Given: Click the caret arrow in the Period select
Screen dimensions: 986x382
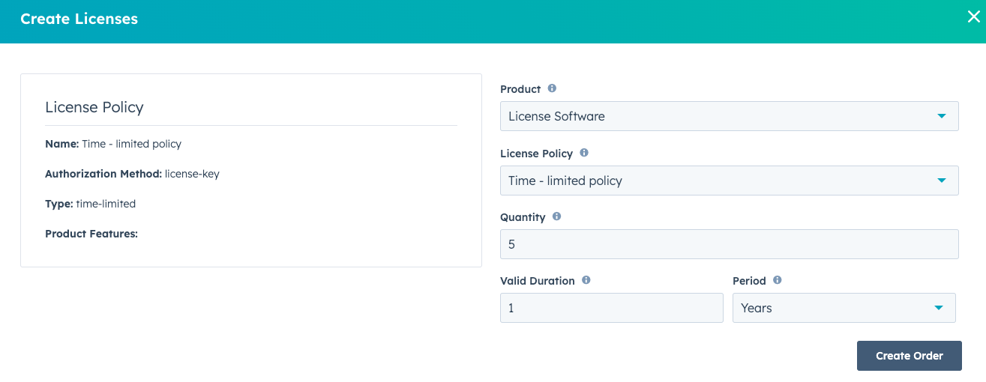Looking at the screenshot, I should (x=938, y=308).
